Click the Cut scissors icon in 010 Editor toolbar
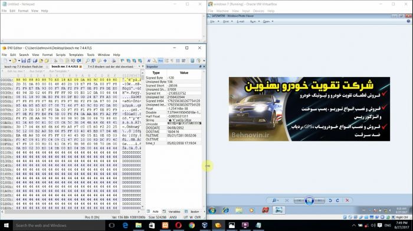 55,61
